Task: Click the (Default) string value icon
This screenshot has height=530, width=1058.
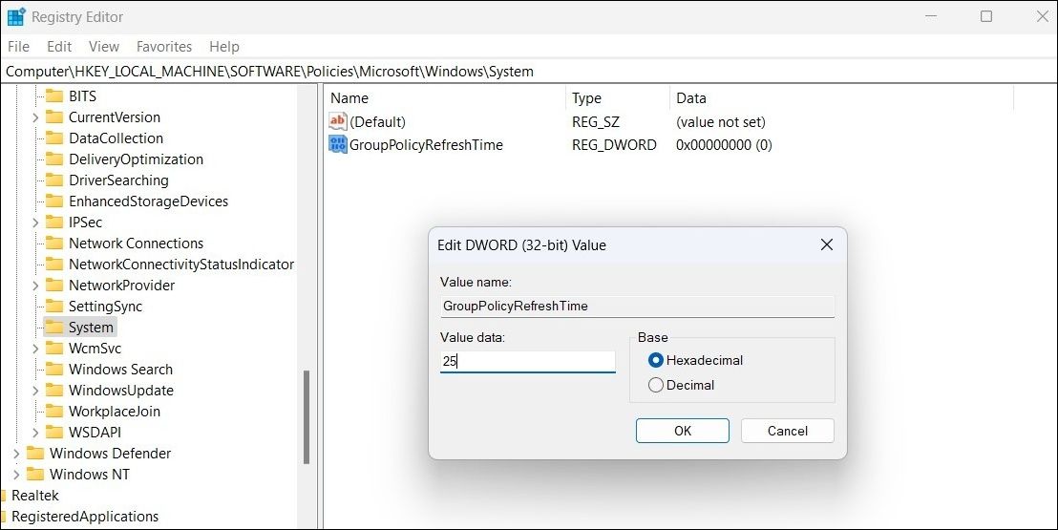Action: click(338, 122)
